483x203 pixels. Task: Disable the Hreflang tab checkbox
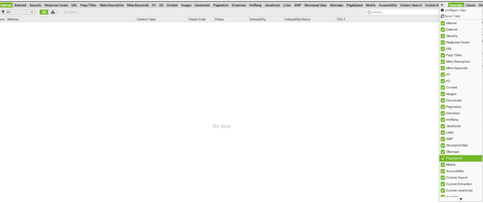click(x=443, y=120)
